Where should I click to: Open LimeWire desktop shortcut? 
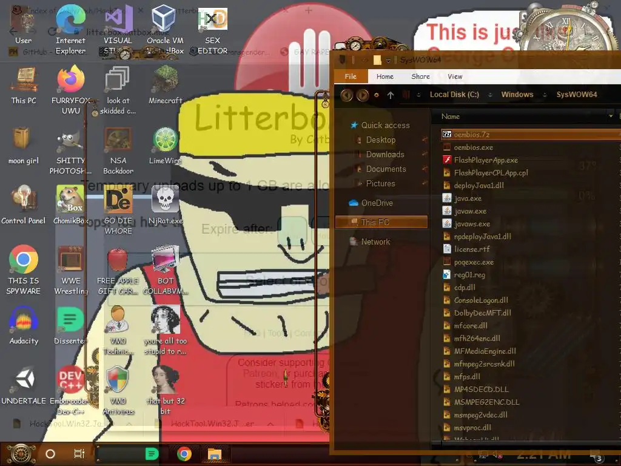[165, 146]
